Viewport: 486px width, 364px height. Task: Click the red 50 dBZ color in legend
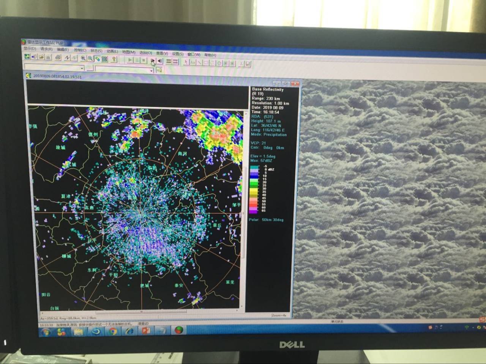point(254,201)
